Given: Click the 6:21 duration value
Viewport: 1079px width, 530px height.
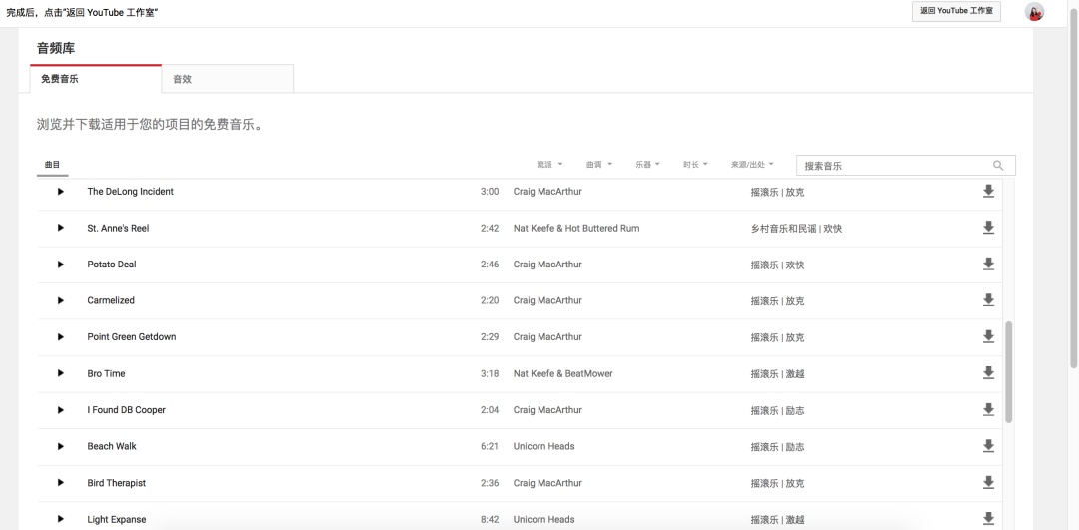Looking at the screenshot, I should point(490,446).
